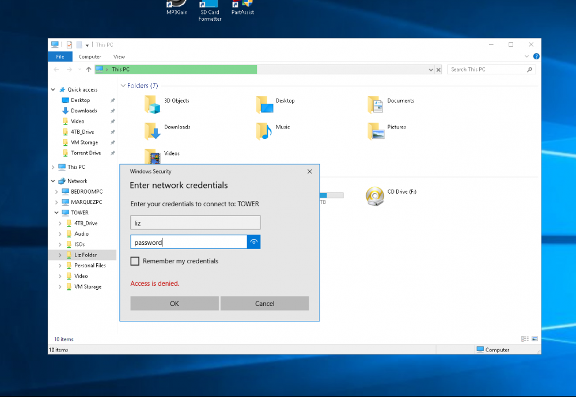Click OK to submit credentials
The image size is (576, 397).
175,304
